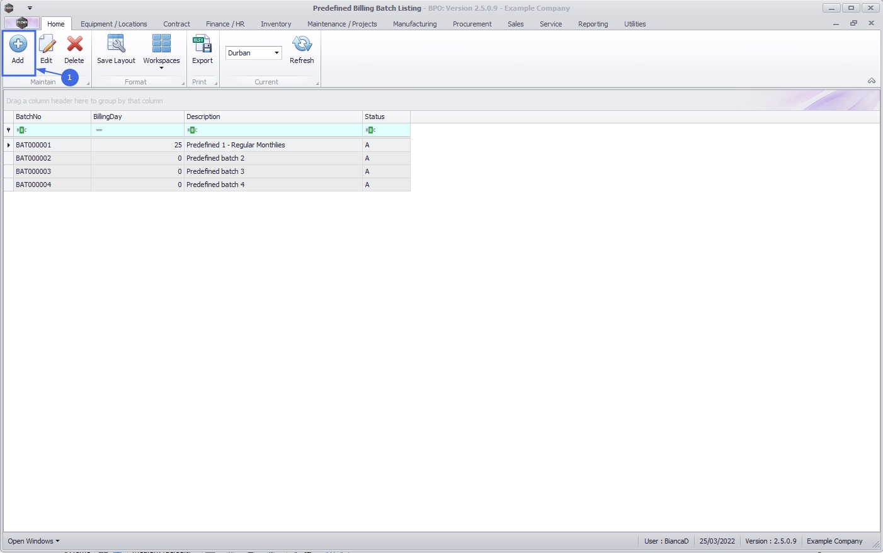Viewport: 883px width, 553px height.
Task: Open the Edit batch tool
Action: point(46,50)
